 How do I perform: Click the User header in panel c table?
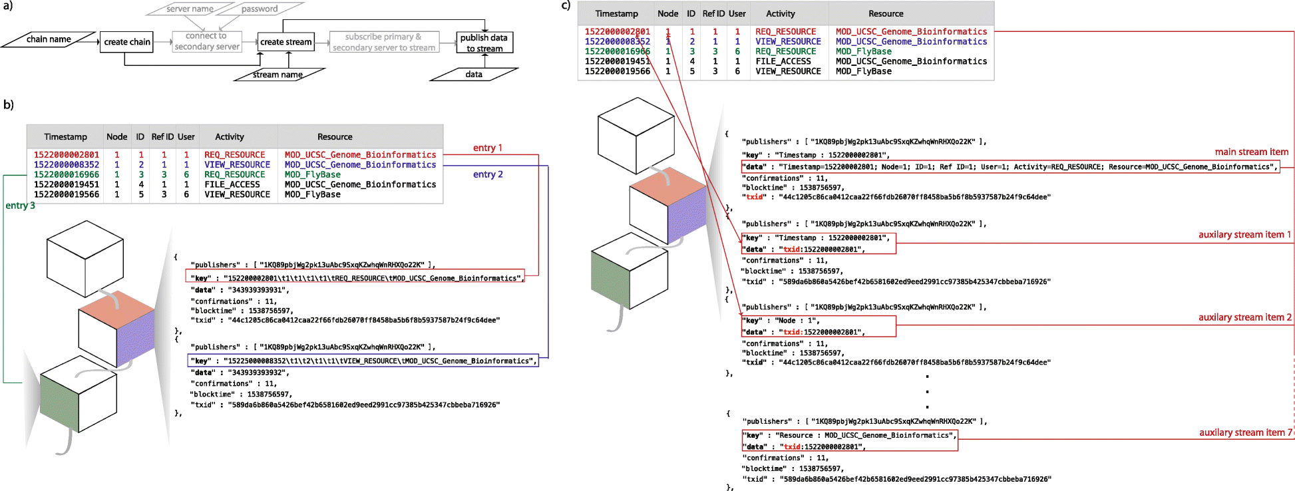click(x=737, y=13)
